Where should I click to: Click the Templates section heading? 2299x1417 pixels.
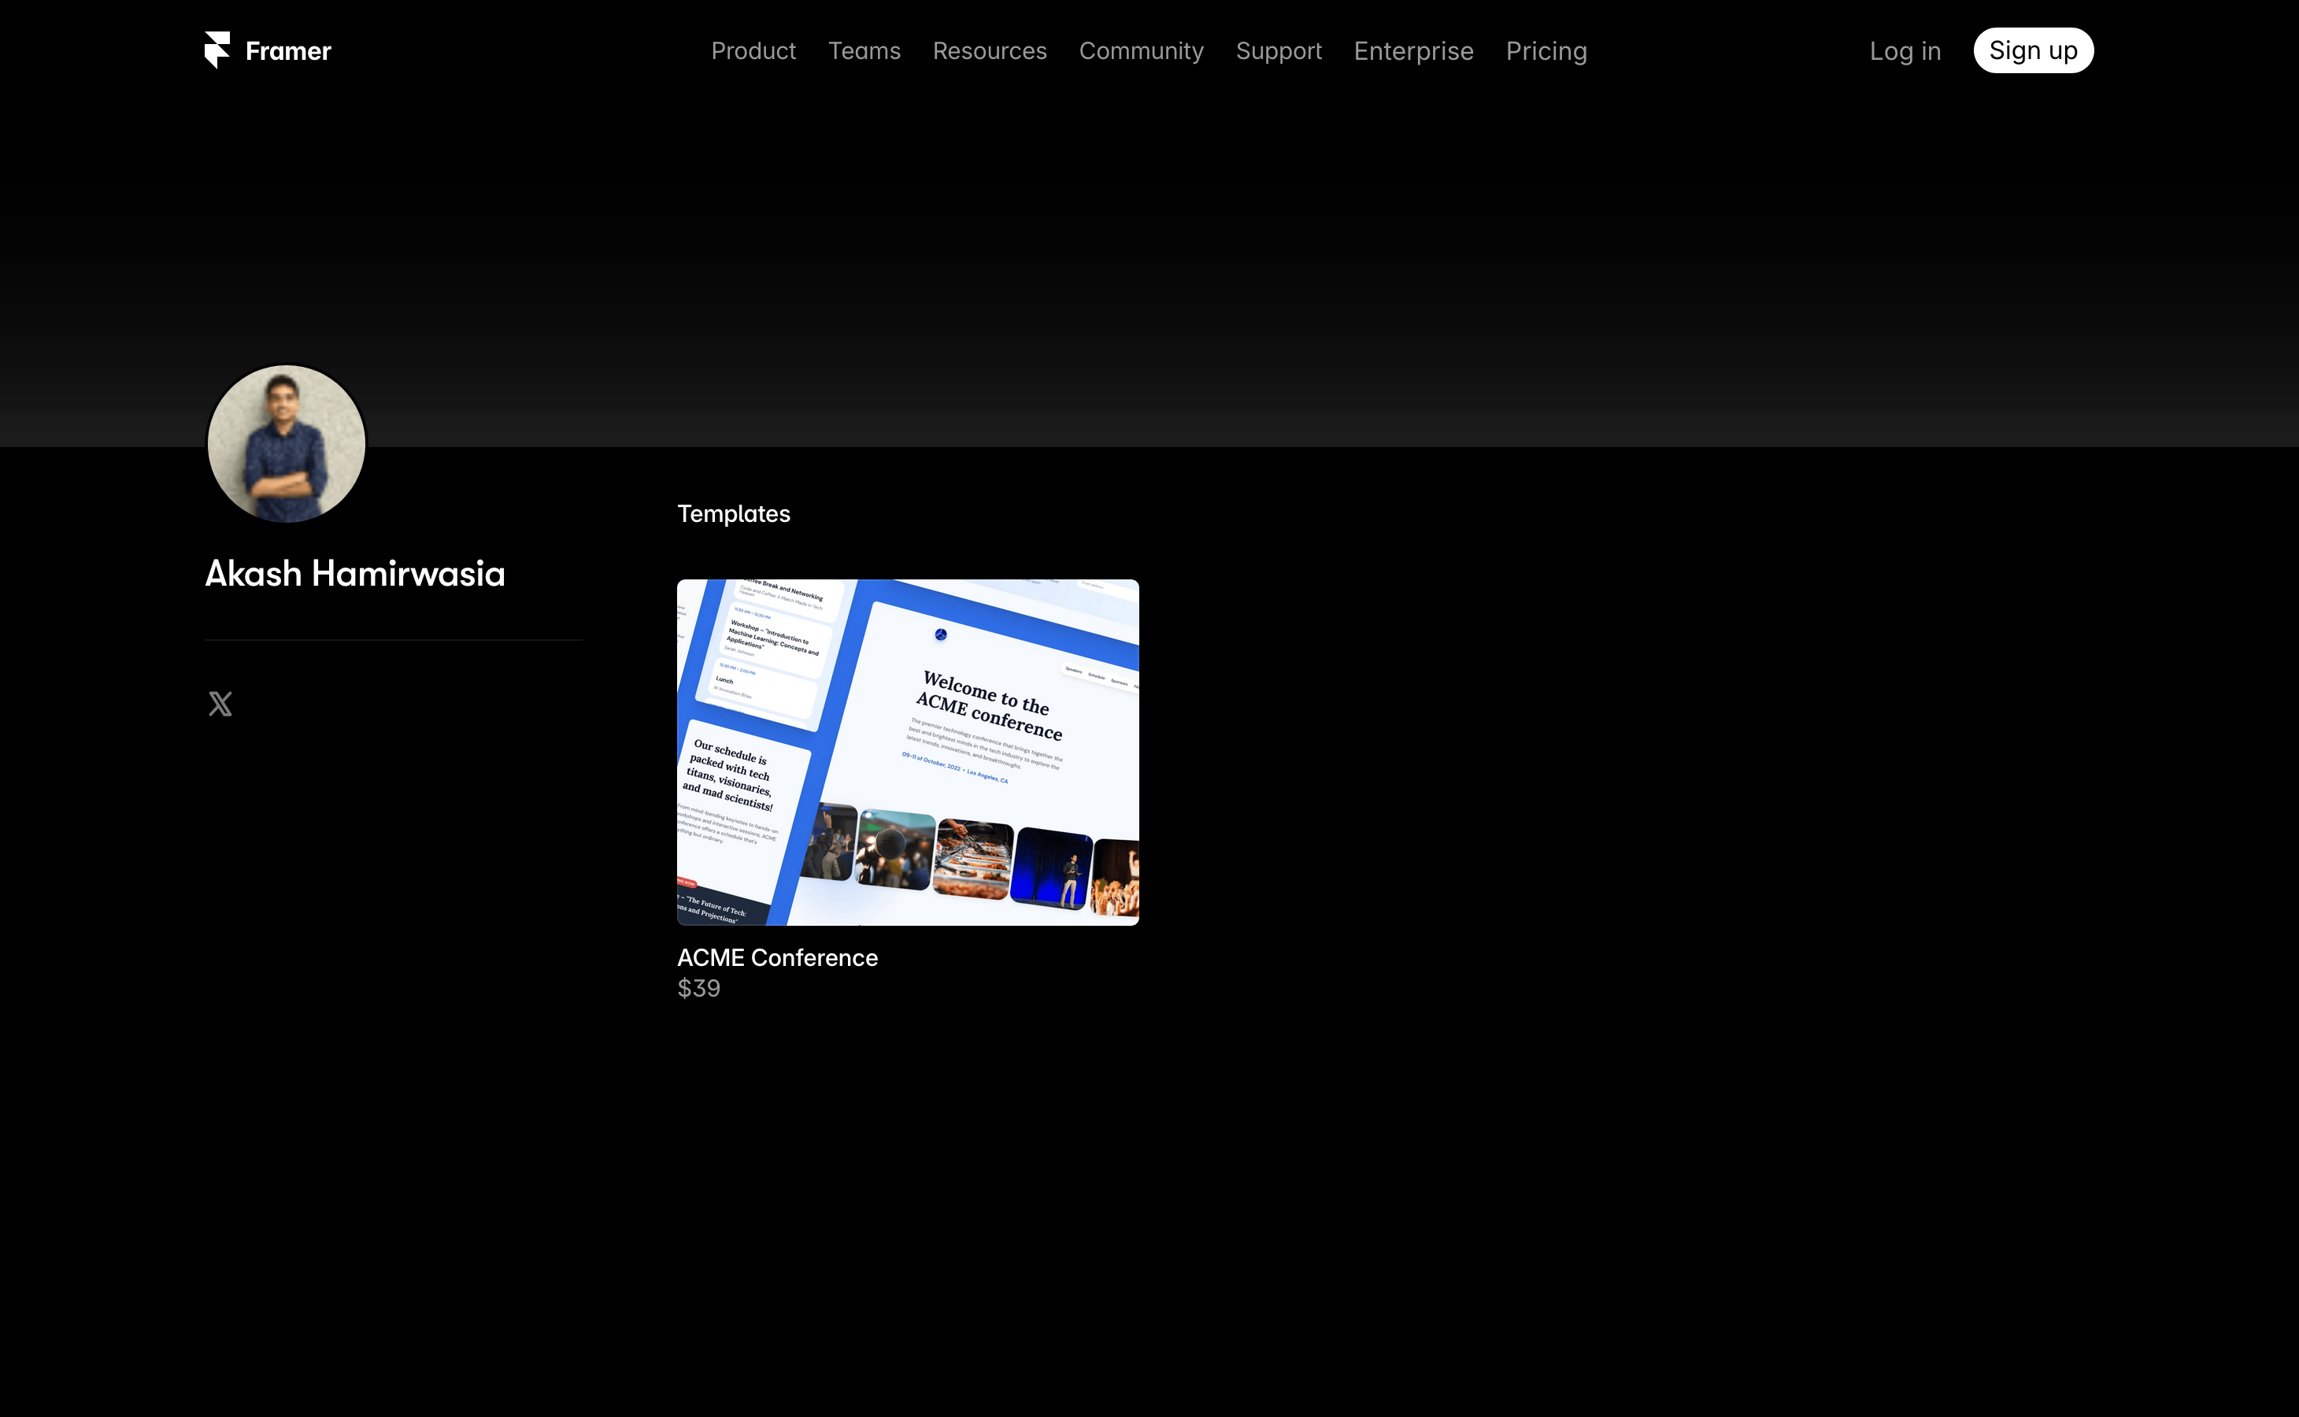pos(734,513)
